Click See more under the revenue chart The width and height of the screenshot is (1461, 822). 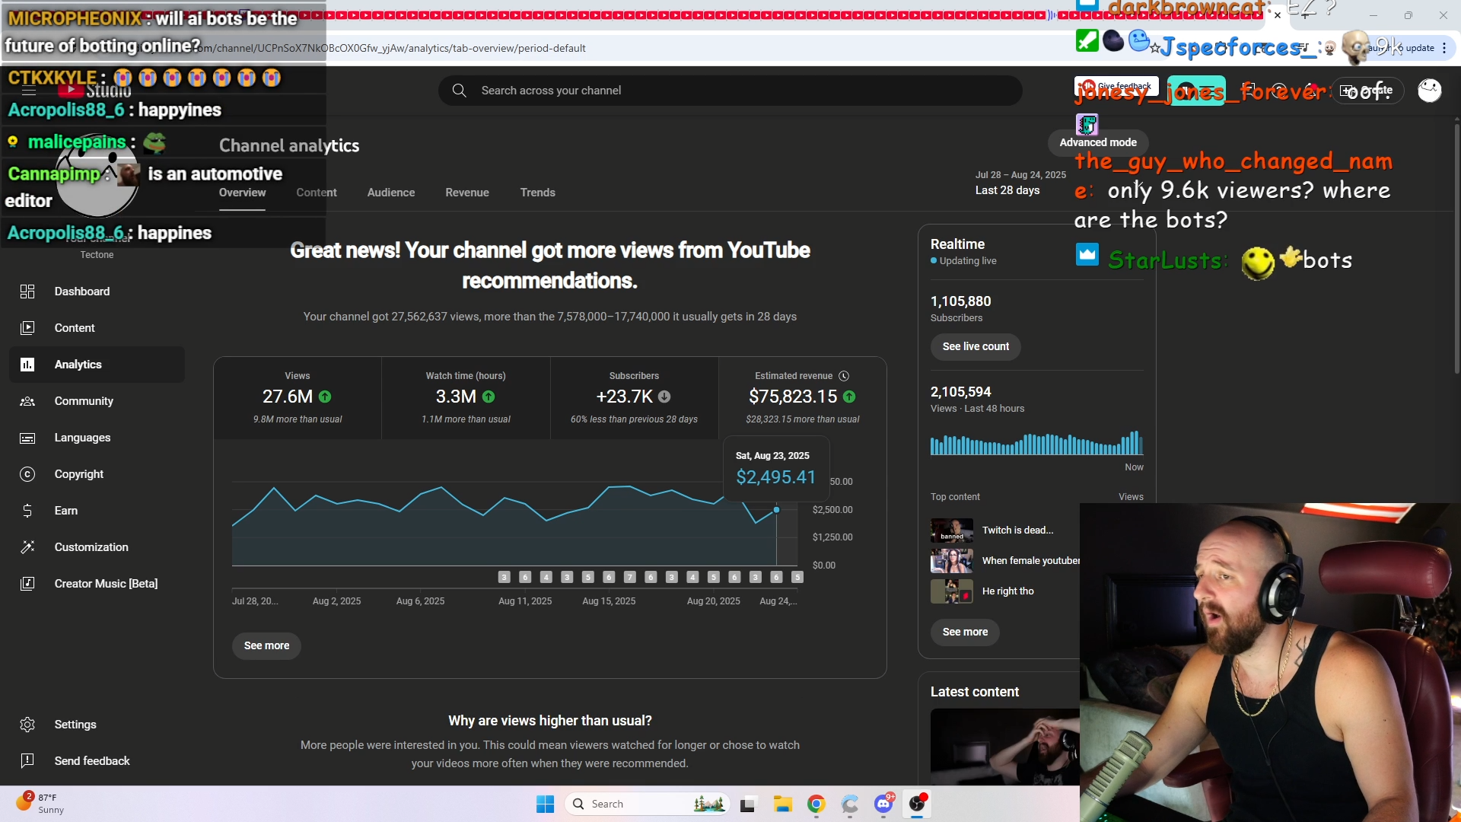point(266,645)
